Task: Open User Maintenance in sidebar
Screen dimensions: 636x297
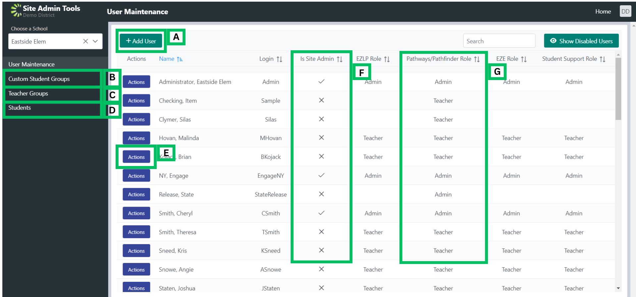Action: point(31,64)
